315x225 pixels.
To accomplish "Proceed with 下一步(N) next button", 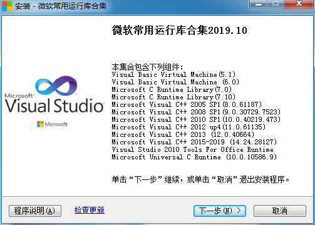I will coord(220,211).
